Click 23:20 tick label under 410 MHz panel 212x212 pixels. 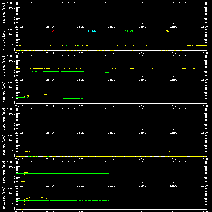[x=81, y=53]
